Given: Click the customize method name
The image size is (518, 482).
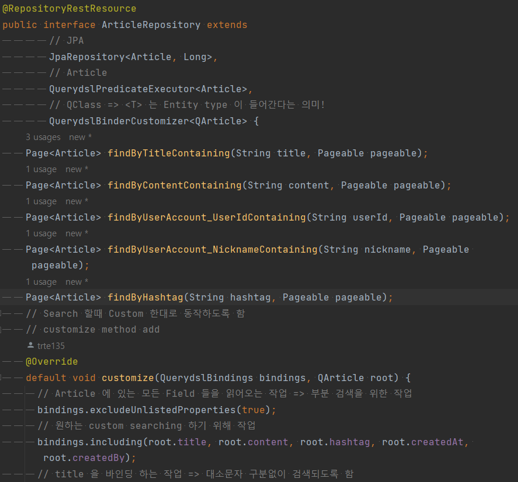Looking at the screenshot, I should click(128, 378).
